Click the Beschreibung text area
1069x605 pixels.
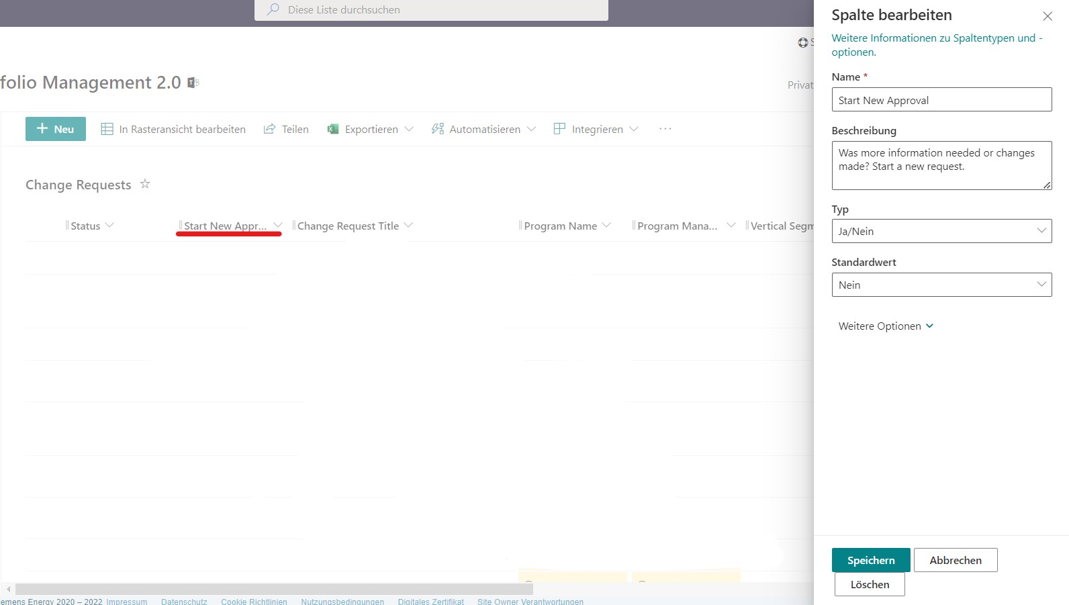[x=941, y=165]
